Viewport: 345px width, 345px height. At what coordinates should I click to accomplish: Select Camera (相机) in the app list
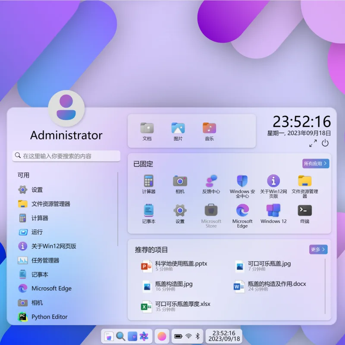[x=66, y=303]
